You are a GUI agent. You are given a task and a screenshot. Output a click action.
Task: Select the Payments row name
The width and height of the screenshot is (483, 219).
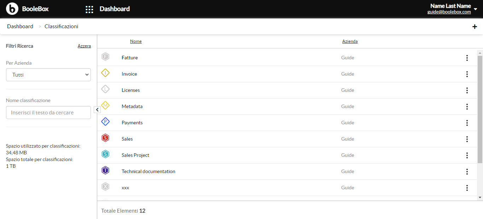click(x=132, y=123)
